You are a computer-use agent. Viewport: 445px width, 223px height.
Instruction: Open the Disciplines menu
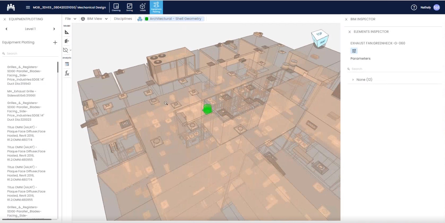[x=123, y=19]
